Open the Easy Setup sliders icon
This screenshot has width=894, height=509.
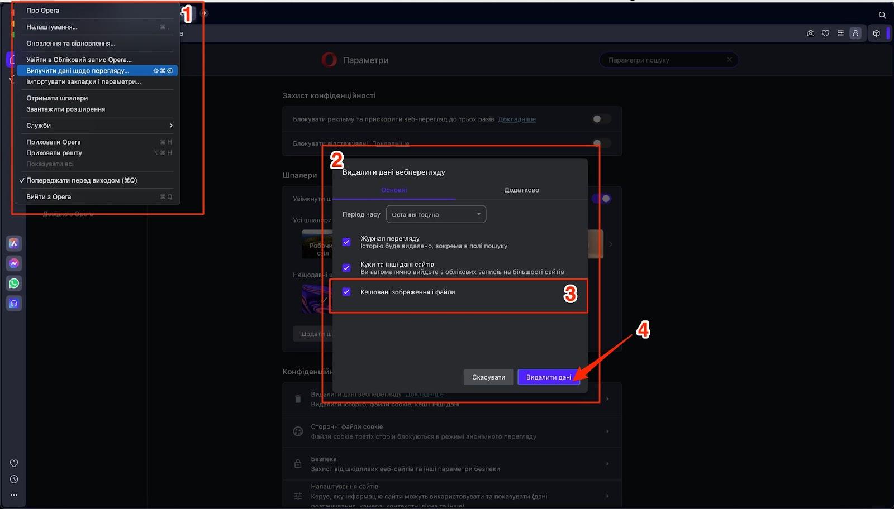point(840,33)
